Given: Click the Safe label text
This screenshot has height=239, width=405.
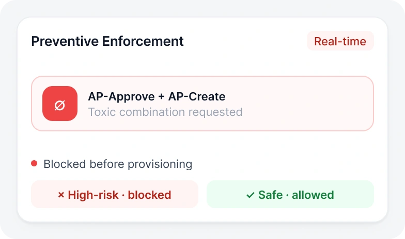Looking at the screenshot, I should pos(271,195).
